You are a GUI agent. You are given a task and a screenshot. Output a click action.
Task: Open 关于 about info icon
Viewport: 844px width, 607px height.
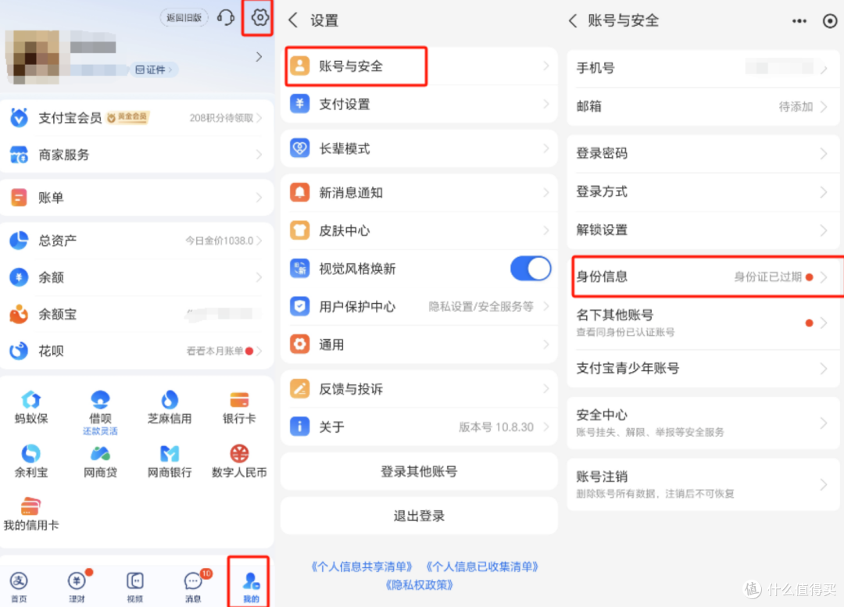(x=300, y=427)
